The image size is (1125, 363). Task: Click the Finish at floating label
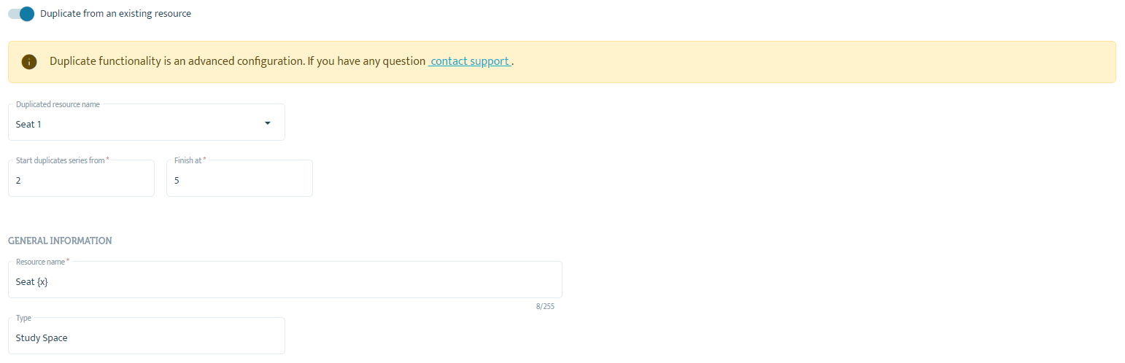coord(190,160)
